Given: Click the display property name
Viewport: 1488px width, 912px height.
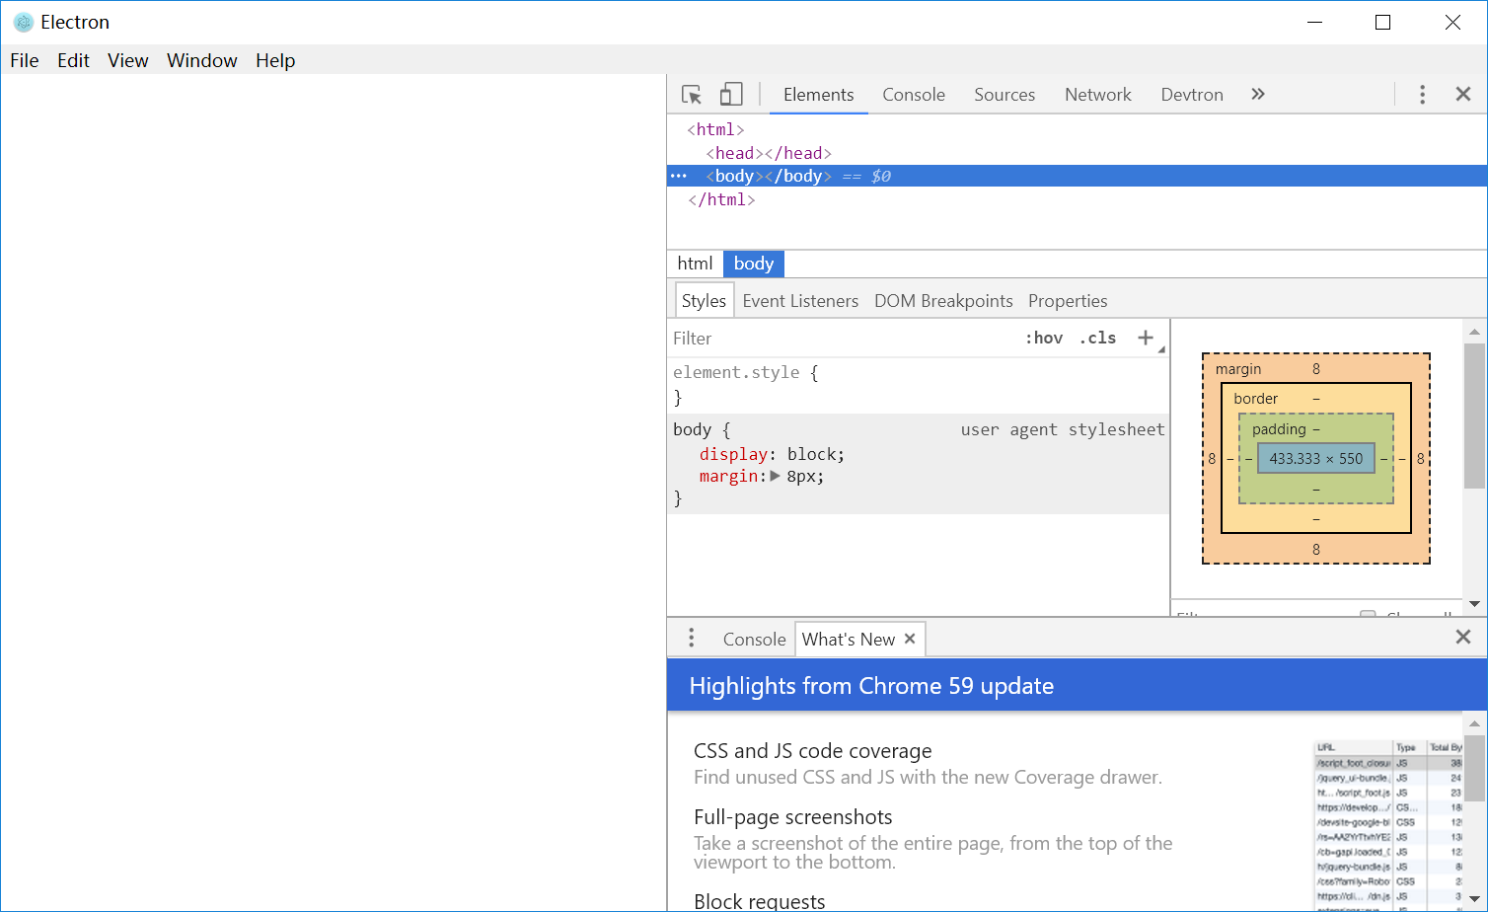Looking at the screenshot, I should [x=733, y=454].
